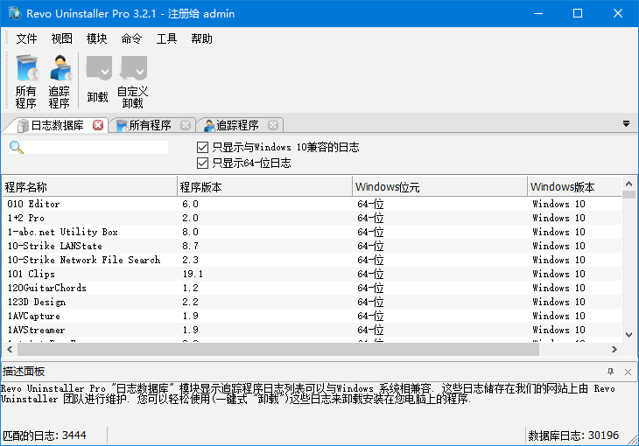Click Windows 10 cell in 1+2 Pro row
639x446 pixels.
click(x=558, y=218)
